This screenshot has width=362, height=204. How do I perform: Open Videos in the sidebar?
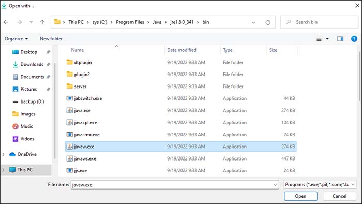tap(27, 139)
